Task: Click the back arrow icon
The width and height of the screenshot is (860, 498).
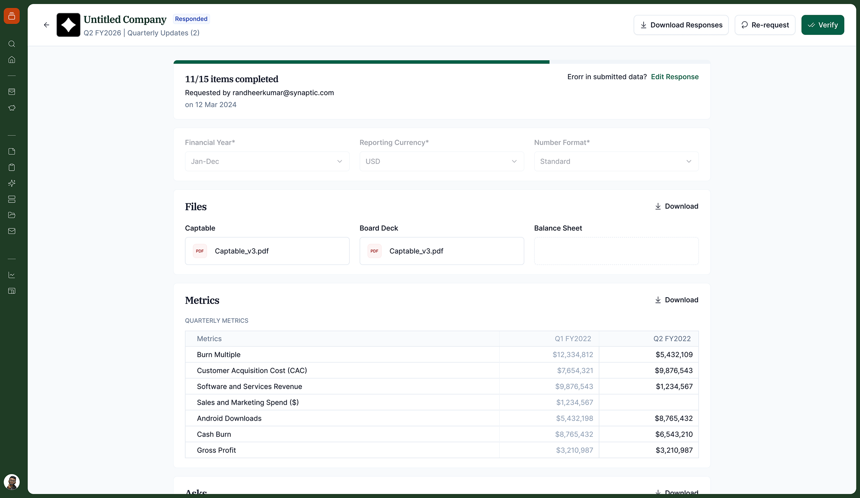Action: (46, 25)
